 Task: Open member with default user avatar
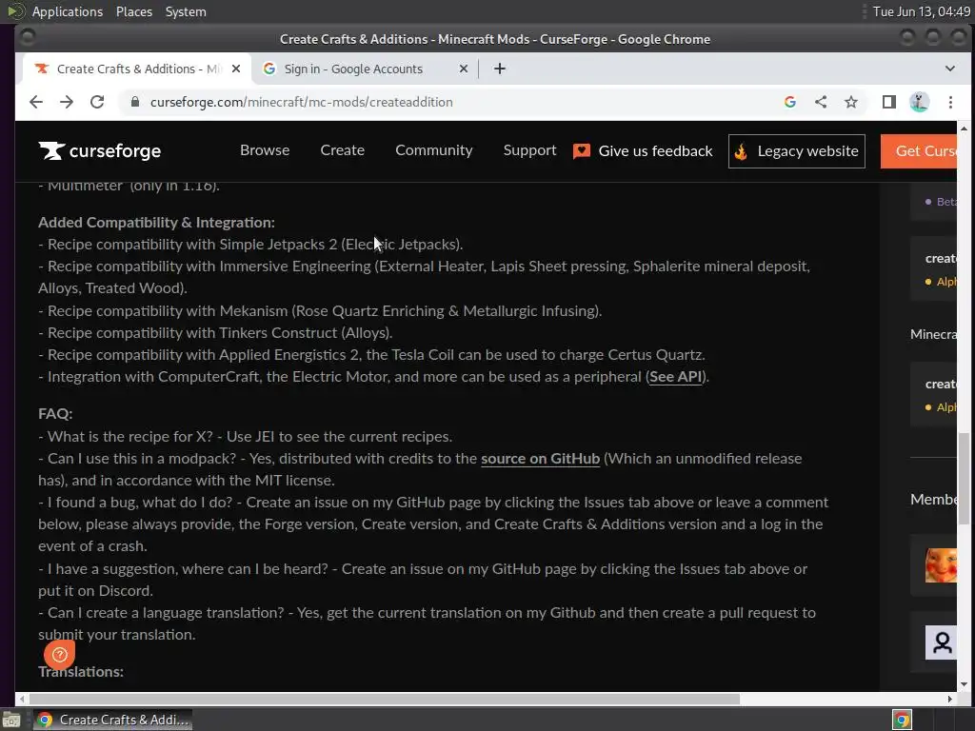tap(941, 642)
